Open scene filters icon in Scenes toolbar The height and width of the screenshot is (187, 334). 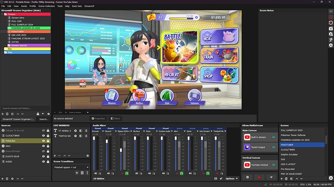292,179
